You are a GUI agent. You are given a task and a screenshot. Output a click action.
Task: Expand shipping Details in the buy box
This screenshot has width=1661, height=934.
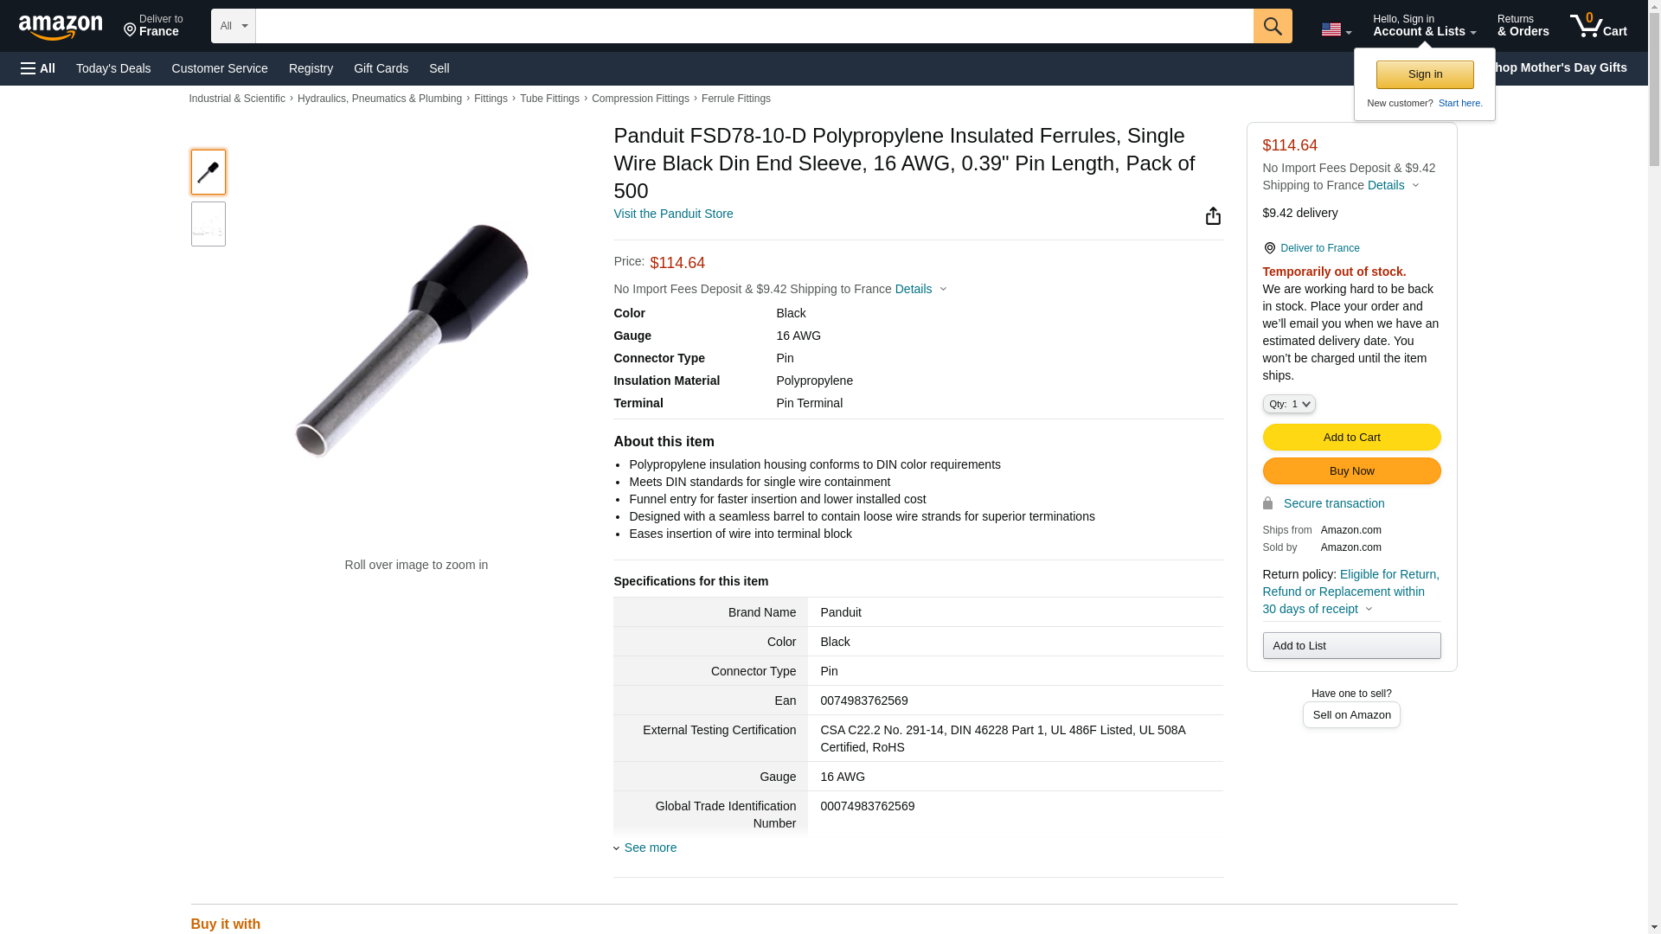click(1393, 185)
